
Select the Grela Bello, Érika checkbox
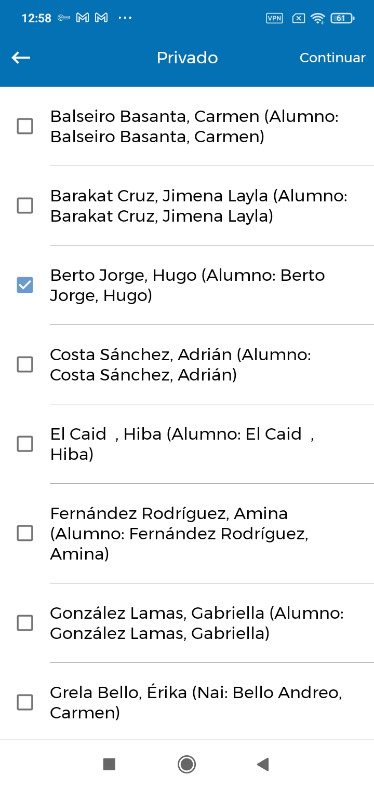[x=25, y=702]
